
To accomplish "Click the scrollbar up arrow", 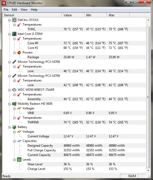I will pos(148,20).
